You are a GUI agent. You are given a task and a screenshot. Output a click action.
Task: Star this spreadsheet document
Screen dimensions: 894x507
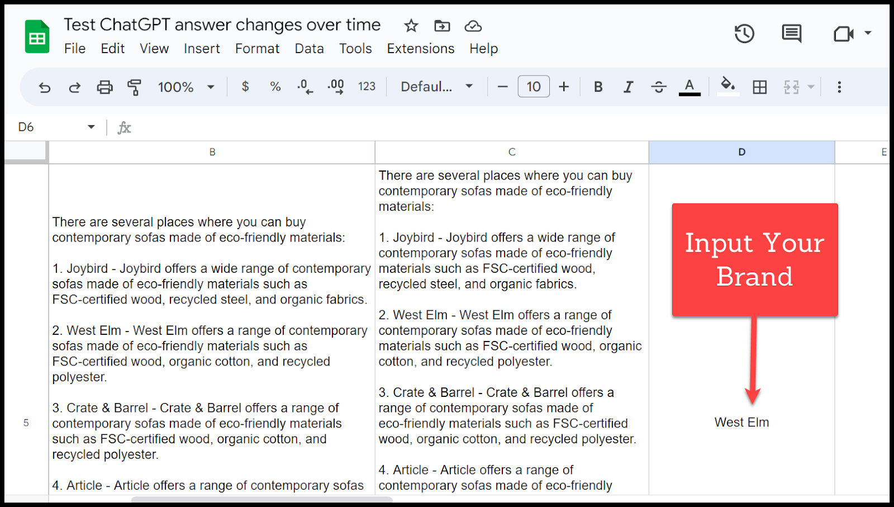411,26
